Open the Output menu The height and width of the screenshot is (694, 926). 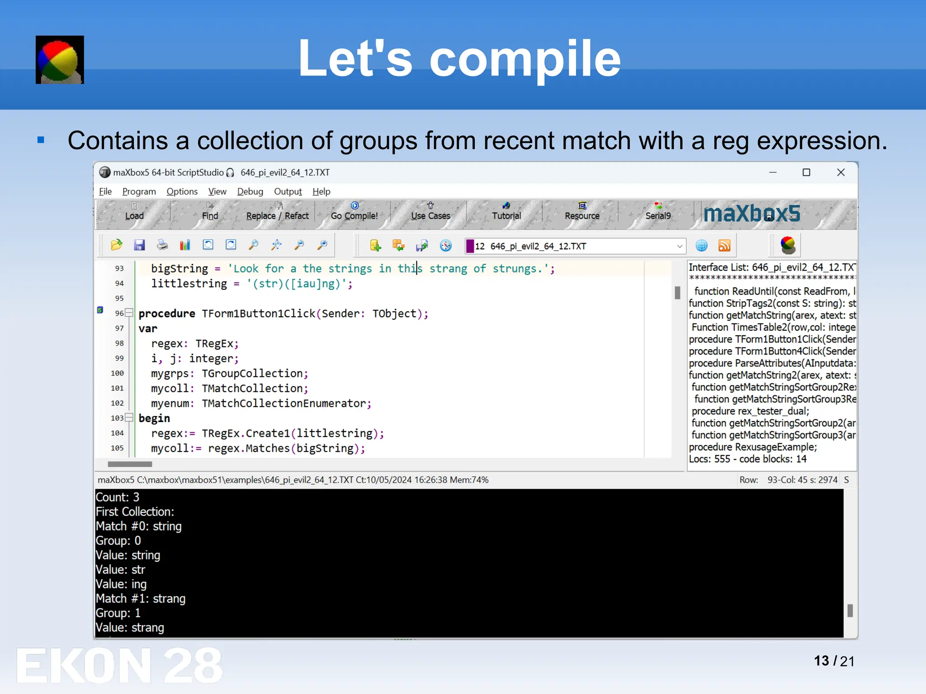[x=288, y=192]
